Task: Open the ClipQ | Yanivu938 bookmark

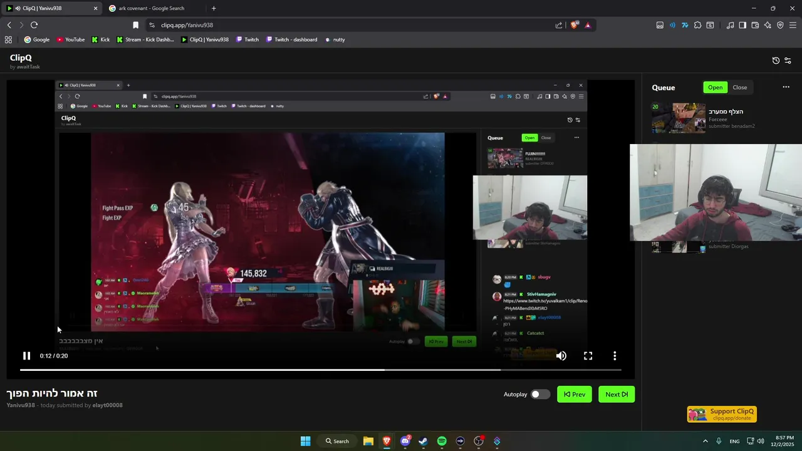Action: [205, 39]
